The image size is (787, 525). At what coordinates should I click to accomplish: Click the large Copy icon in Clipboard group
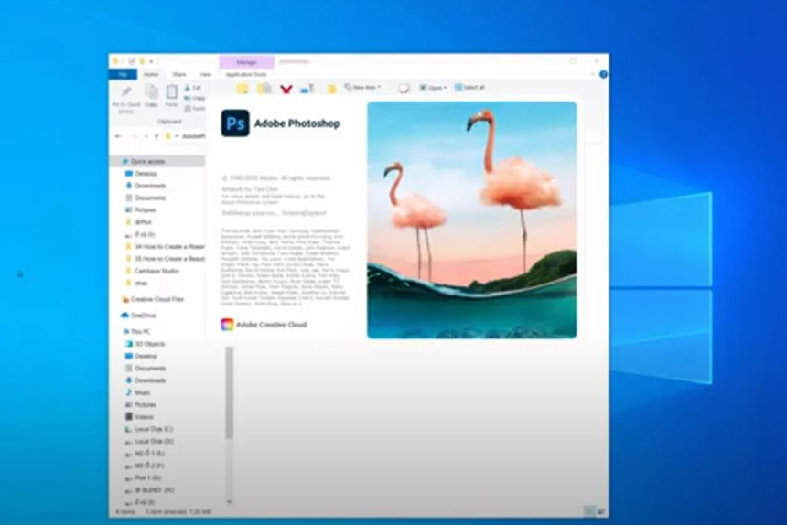point(151,95)
